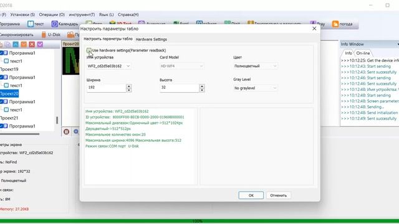399x224 pixels.
Task: Open the Gray Level dropdown
Action: tap(274, 88)
